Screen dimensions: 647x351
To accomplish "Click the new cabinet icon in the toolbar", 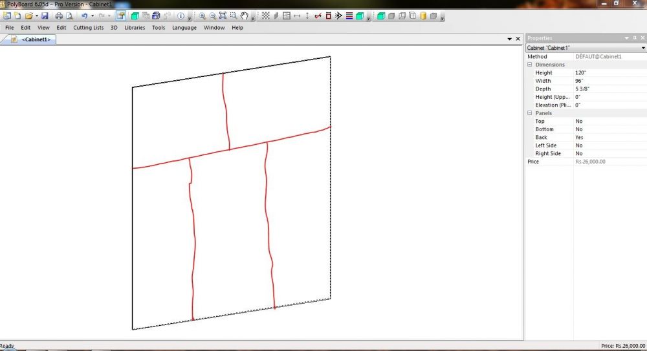I will tap(7, 16).
